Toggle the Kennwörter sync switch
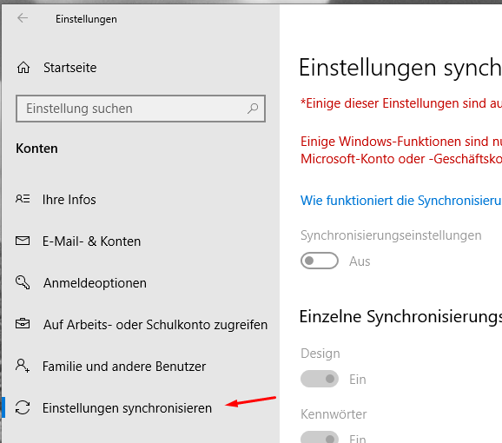 (x=320, y=437)
